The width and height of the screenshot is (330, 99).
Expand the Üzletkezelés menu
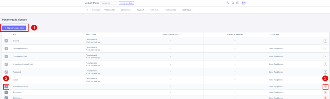click(111, 10)
